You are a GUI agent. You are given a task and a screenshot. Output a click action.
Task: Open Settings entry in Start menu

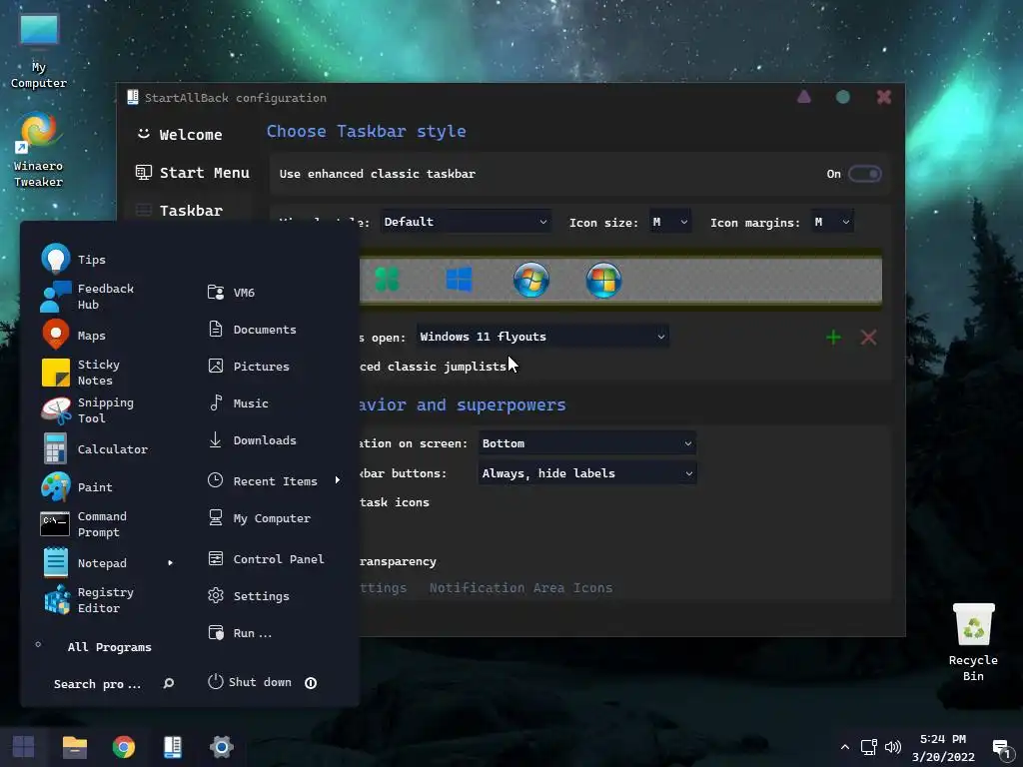pos(249,595)
